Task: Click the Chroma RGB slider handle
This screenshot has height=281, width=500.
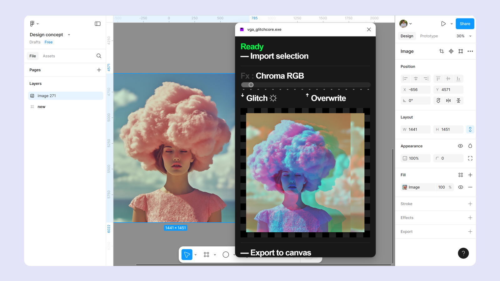Action: (x=251, y=85)
